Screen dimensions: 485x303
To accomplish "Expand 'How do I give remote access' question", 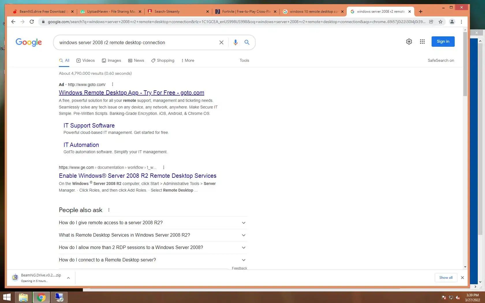I will point(153,223).
